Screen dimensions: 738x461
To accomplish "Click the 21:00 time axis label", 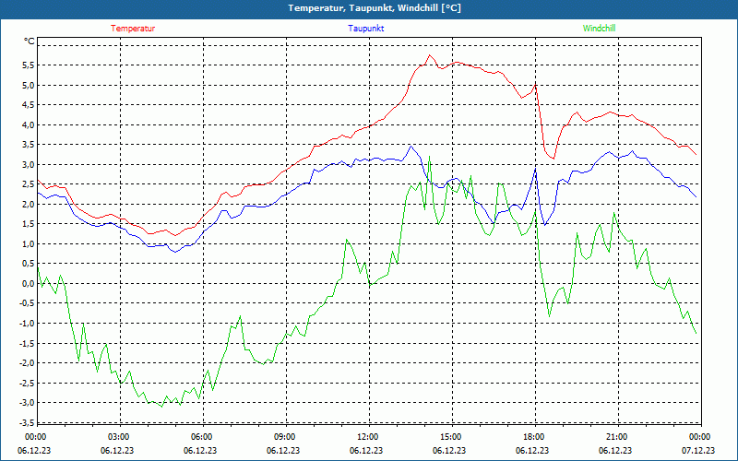I will (x=617, y=437).
